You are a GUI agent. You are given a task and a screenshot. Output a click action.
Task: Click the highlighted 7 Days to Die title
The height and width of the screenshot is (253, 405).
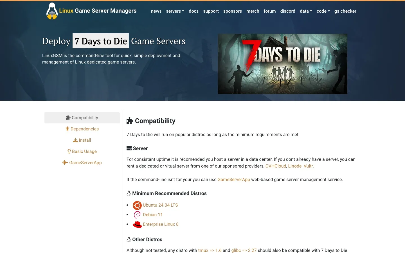click(x=101, y=41)
